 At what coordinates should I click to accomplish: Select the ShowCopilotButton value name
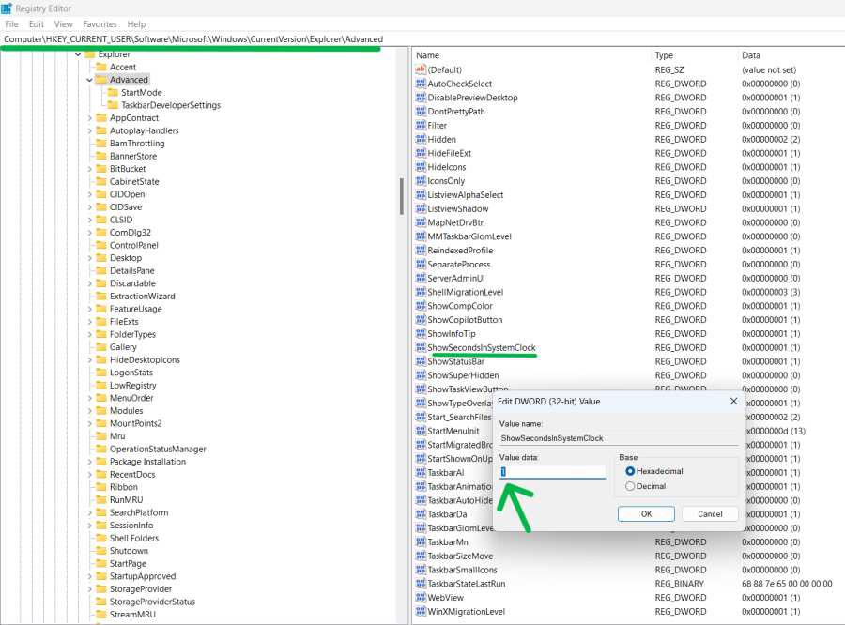click(465, 320)
